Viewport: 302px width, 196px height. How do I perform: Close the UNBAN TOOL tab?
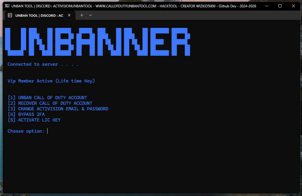(69, 15)
